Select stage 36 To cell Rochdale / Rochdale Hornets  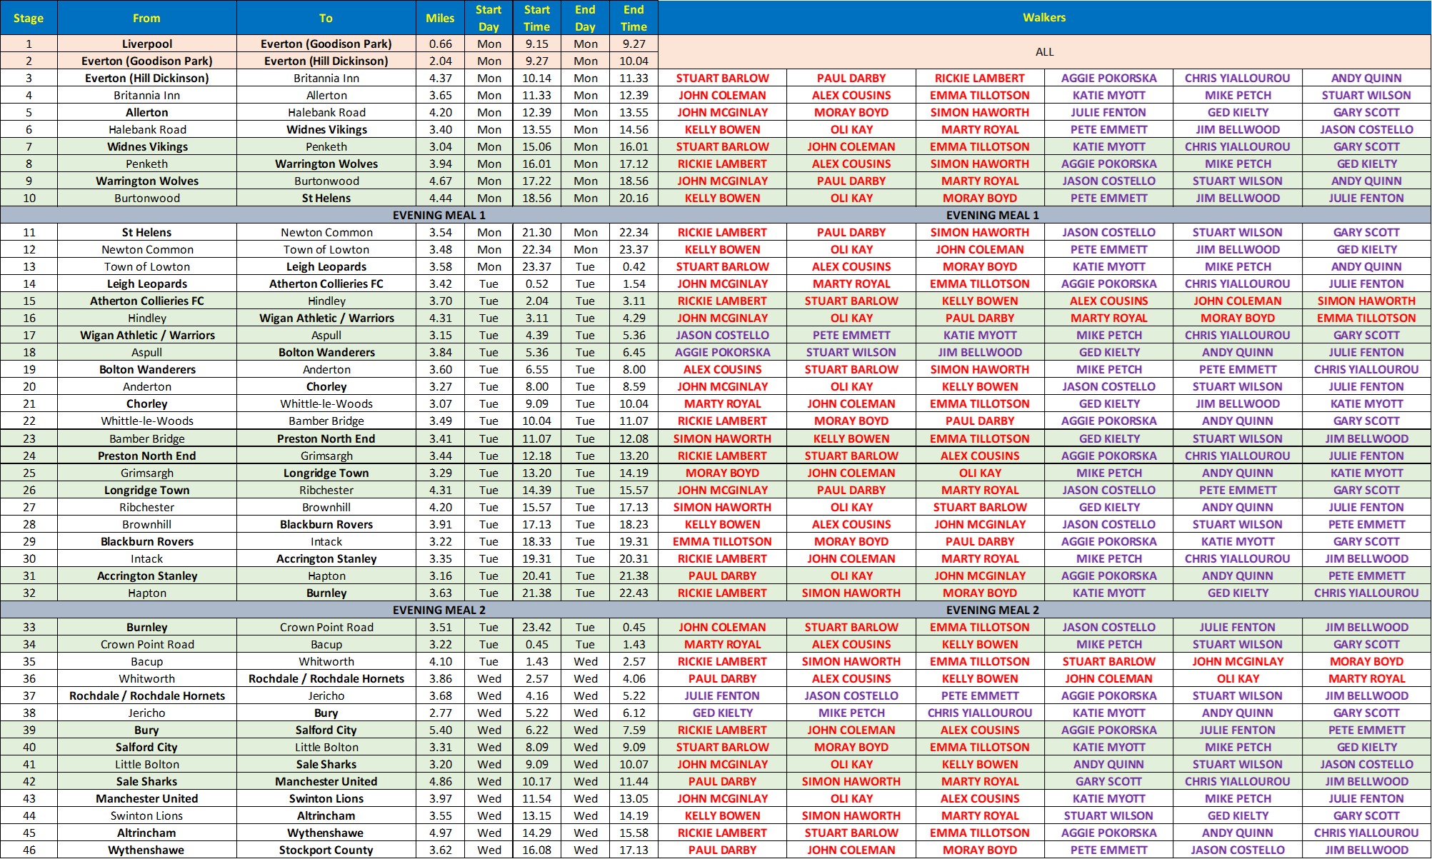click(x=326, y=678)
